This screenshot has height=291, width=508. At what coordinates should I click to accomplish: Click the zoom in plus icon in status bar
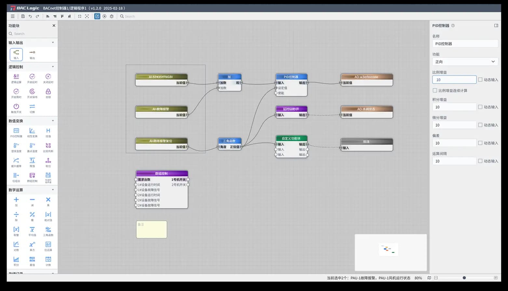(496, 278)
